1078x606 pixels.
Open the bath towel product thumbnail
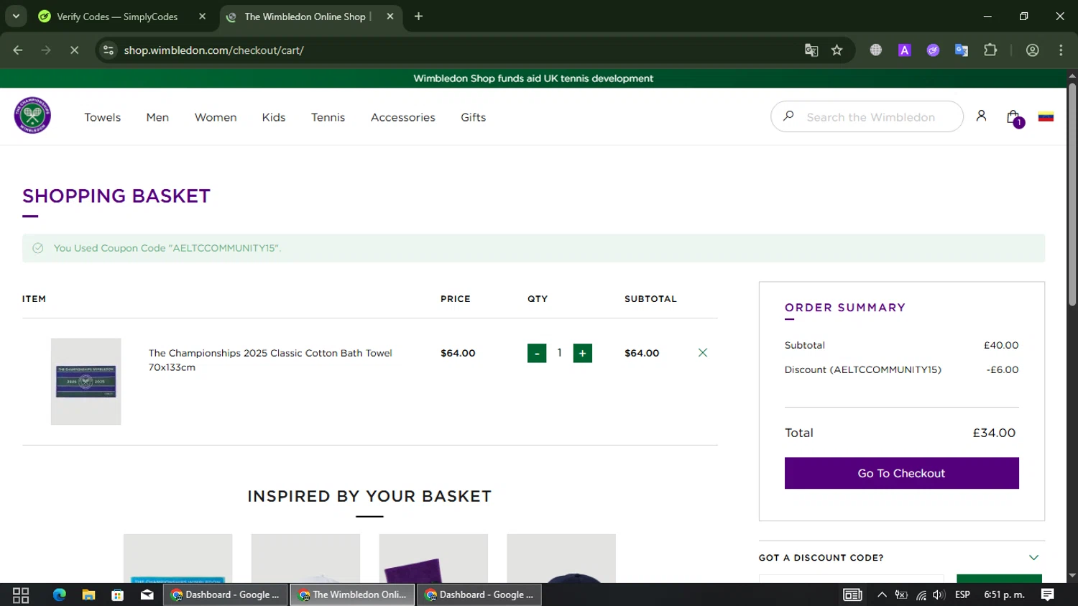86,381
